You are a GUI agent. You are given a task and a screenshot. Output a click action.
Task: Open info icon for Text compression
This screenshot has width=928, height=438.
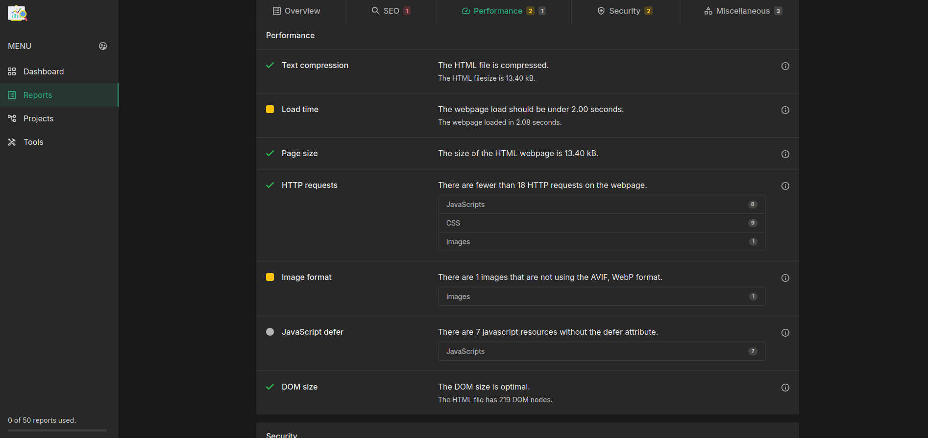coord(785,66)
